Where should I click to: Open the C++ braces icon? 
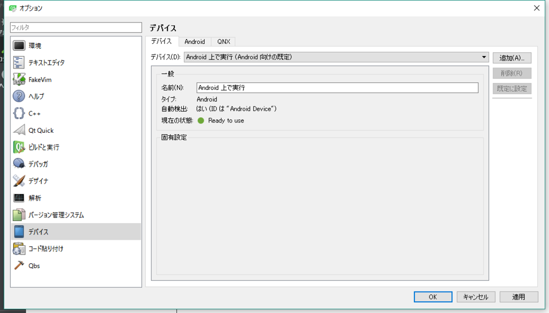(19, 113)
